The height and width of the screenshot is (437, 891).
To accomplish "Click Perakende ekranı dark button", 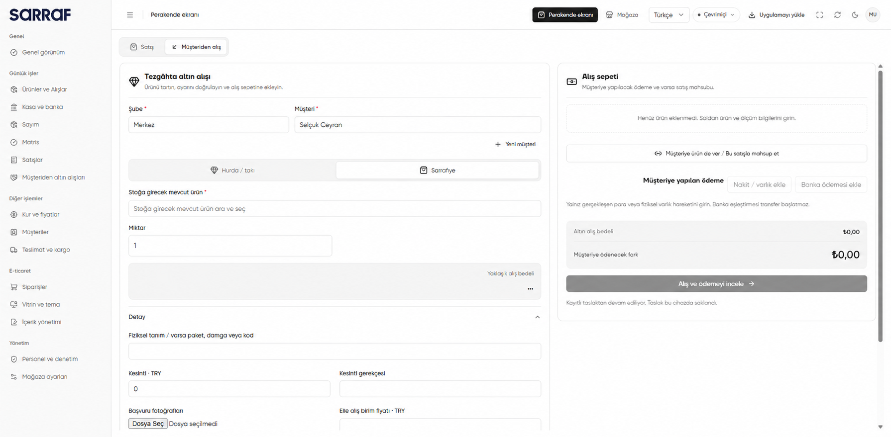I will click(565, 15).
